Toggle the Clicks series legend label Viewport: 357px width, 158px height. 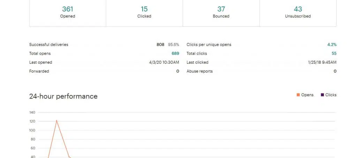[331, 95]
